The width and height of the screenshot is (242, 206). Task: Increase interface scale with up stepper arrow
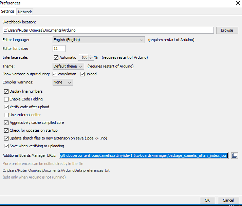(91, 56)
